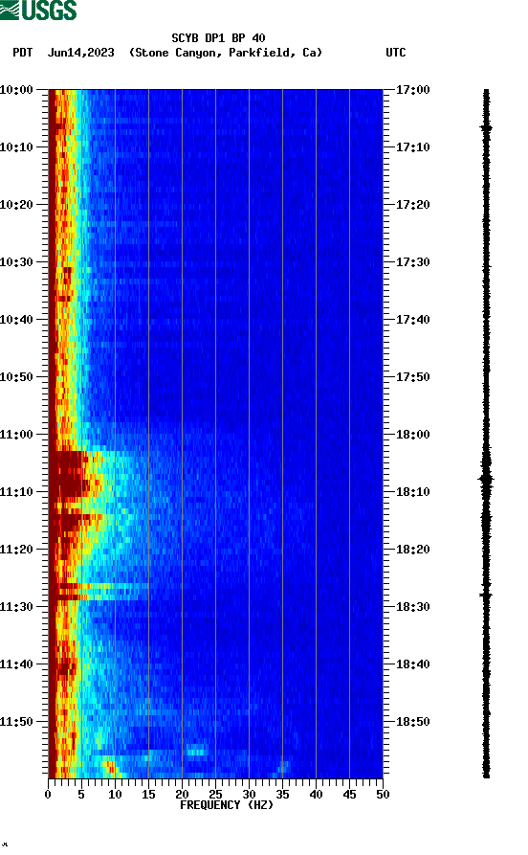Image resolution: width=528 pixels, height=855 pixels.
Task: Click the cyan patch near 22 Hz at 11:55
Action: [x=197, y=751]
